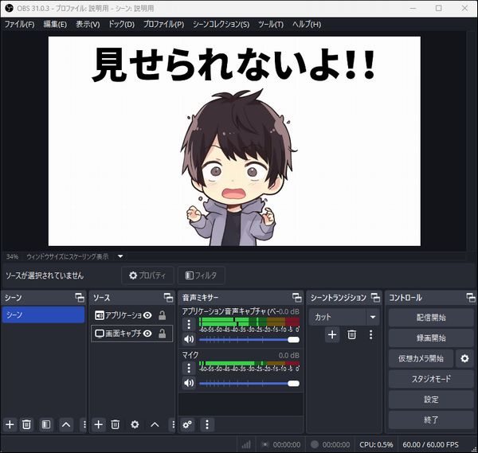Screen dimensions: 478x453
Task: Click the 60.00 / 60.00 FPS status text
Action: click(430, 445)
